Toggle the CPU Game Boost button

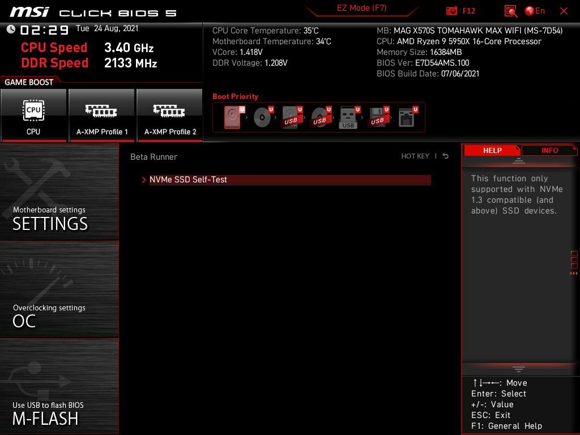[x=33, y=116]
